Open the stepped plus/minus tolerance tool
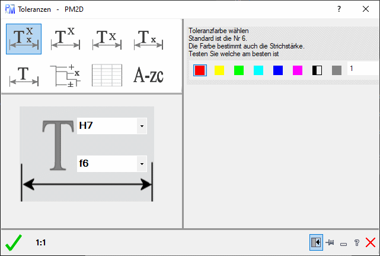This screenshot has height=256, width=380. [65, 76]
